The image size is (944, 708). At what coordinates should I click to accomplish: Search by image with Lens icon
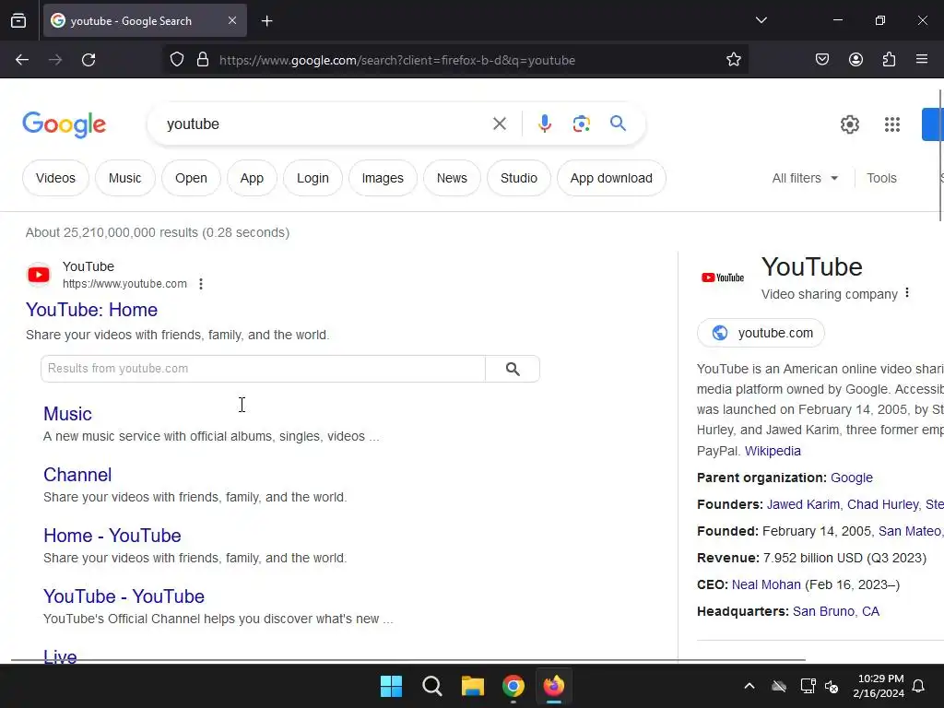(x=581, y=124)
